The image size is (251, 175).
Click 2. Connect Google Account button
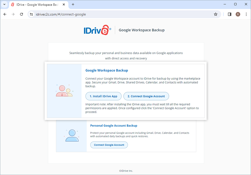146,96
